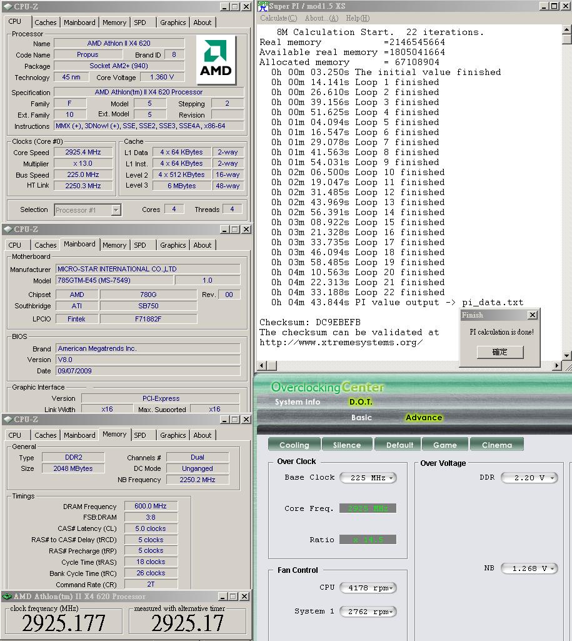Open the Calculate menu in Super PI
Image resolution: width=572 pixels, height=641 pixels.
278,18
